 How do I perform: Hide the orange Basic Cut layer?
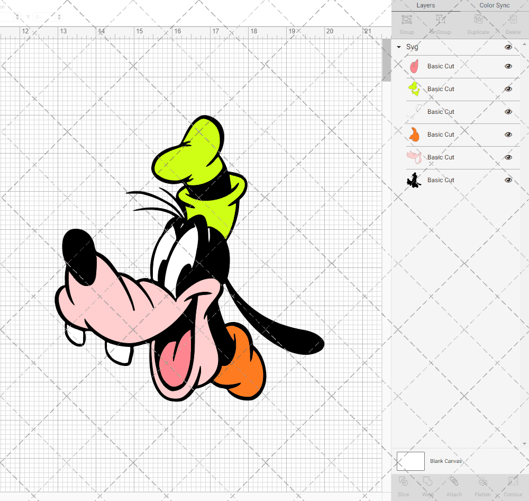coord(508,135)
